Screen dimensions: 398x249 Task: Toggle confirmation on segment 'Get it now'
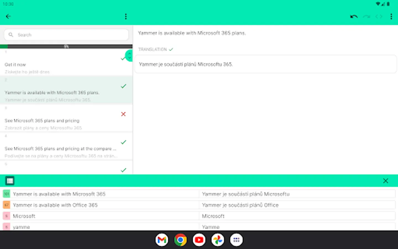(123, 58)
